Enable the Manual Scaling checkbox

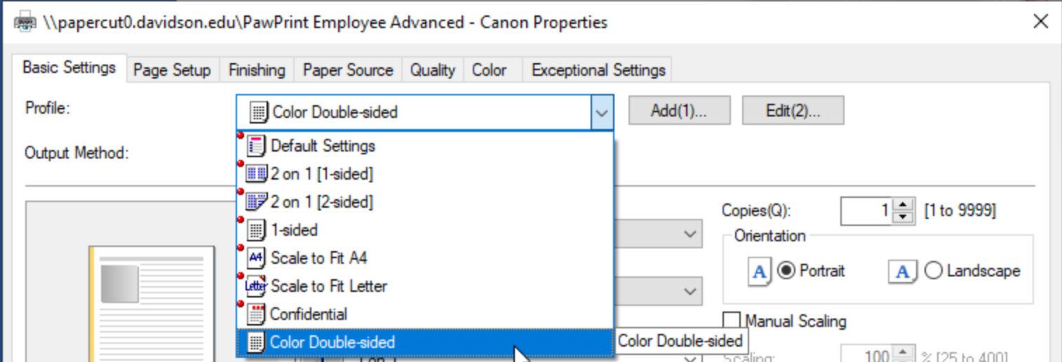point(732,321)
